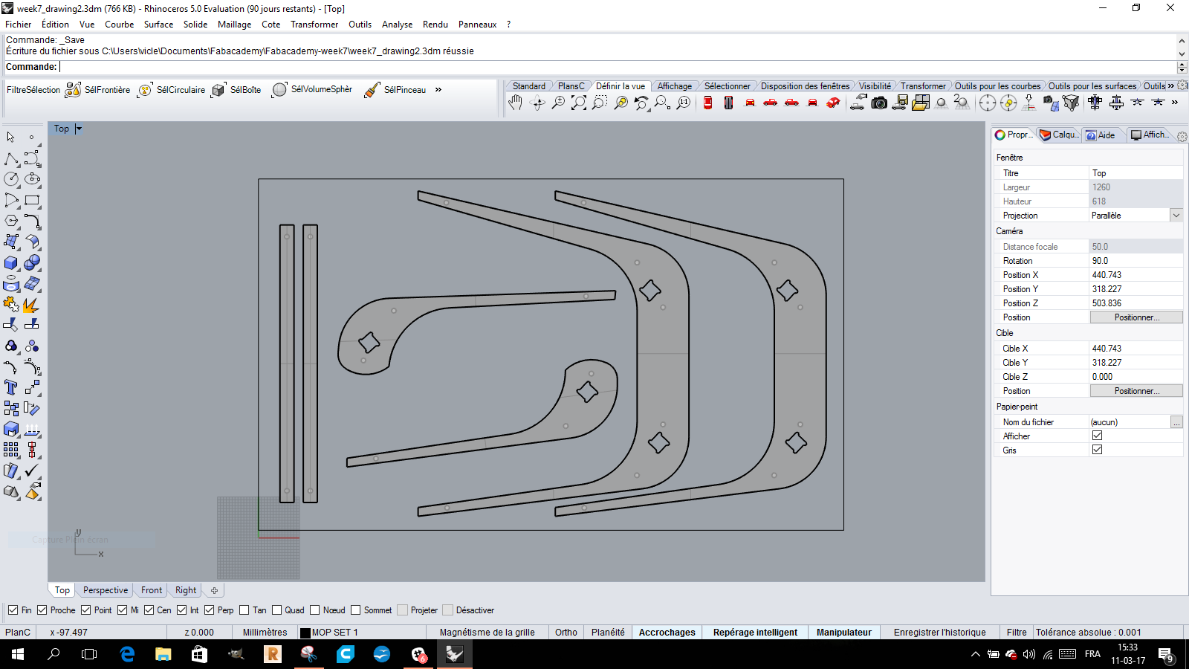Click the camera snapshot icon in toolbar
The height and width of the screenshot is (669, 1189).
879,103
